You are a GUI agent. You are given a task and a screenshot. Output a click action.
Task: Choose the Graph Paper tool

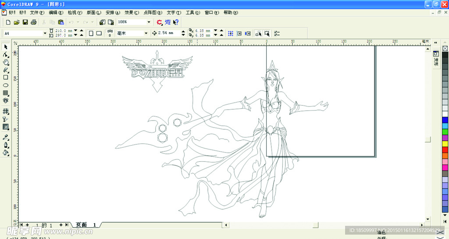coord(6,93)
